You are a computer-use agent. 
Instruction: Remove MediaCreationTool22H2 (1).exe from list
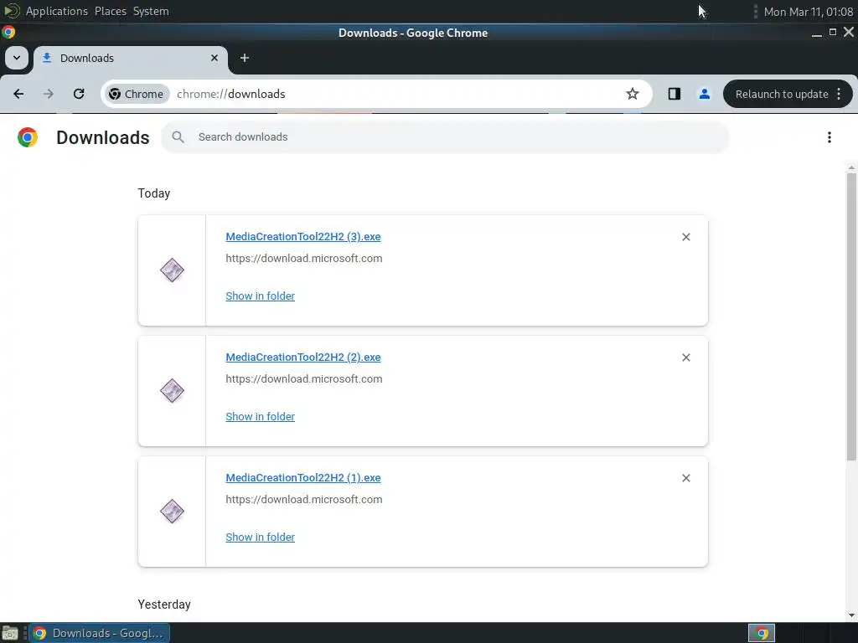(686, 478)
